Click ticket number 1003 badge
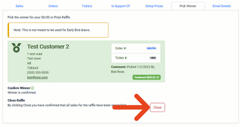This screenshot has height=127, width=240. click(x=153, y=58)
